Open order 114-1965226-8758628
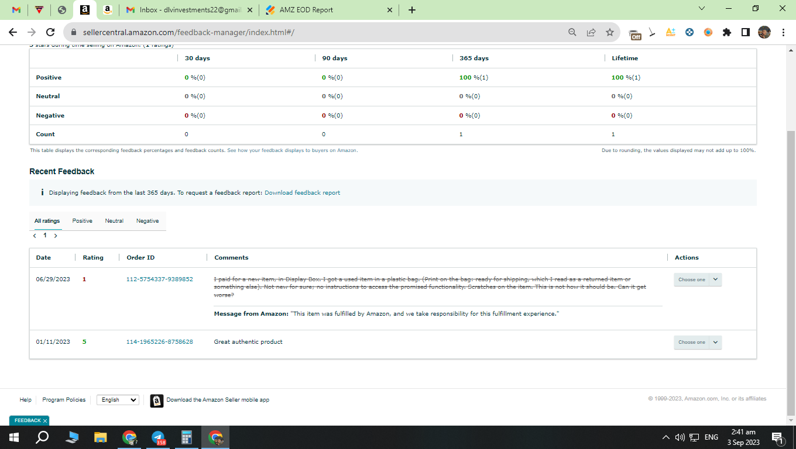 pyautogui.click(x=160, y=342)
